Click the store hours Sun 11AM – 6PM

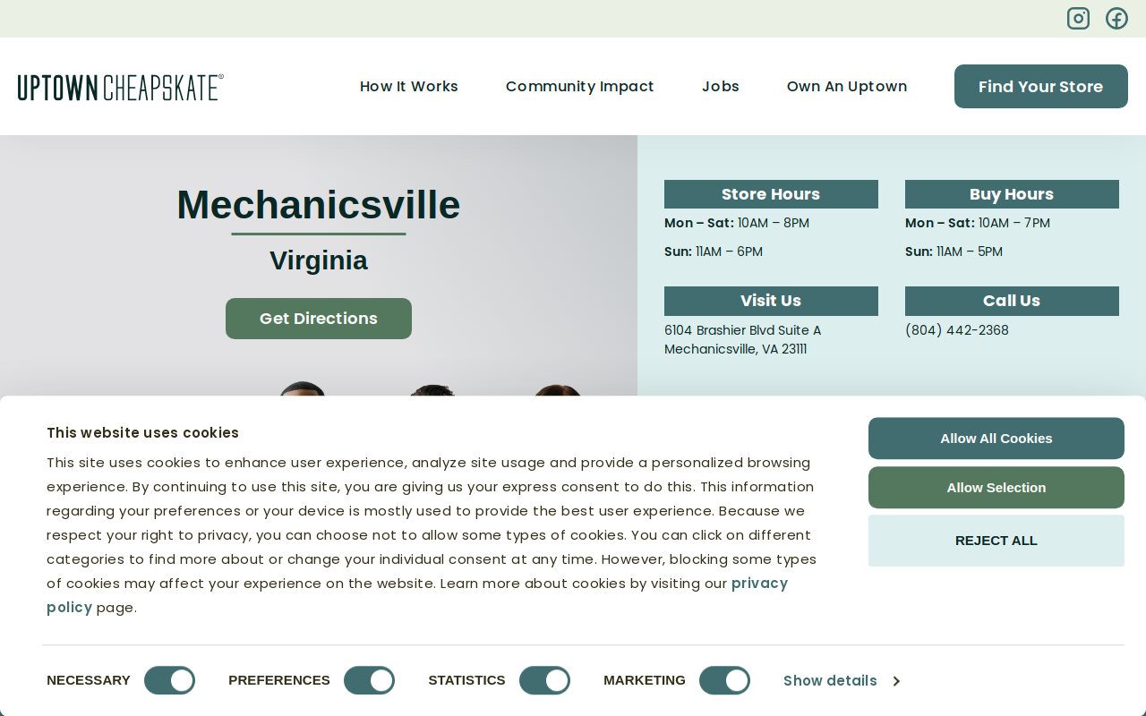714,251
